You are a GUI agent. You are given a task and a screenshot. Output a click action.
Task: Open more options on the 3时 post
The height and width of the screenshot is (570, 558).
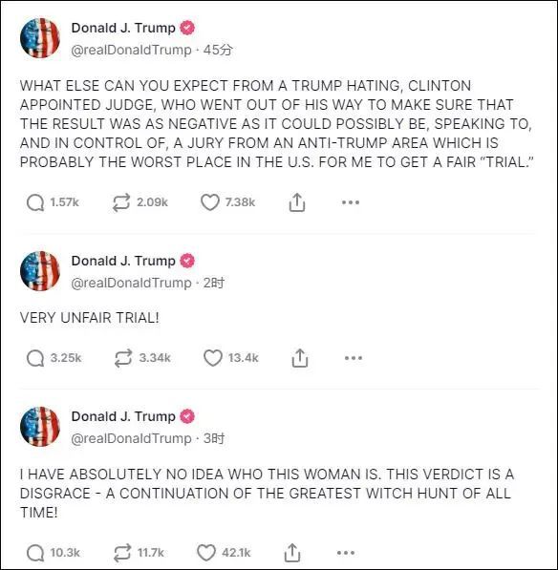(x=346, y=553)
